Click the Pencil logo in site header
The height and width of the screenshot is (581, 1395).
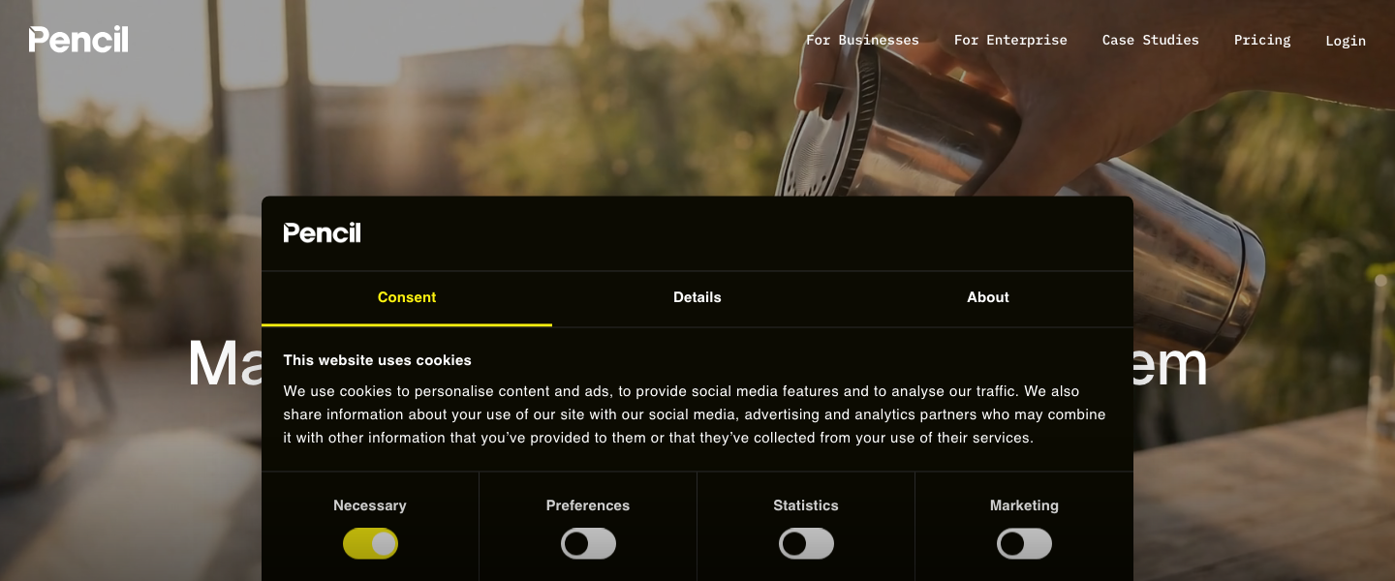click(78, 40)
